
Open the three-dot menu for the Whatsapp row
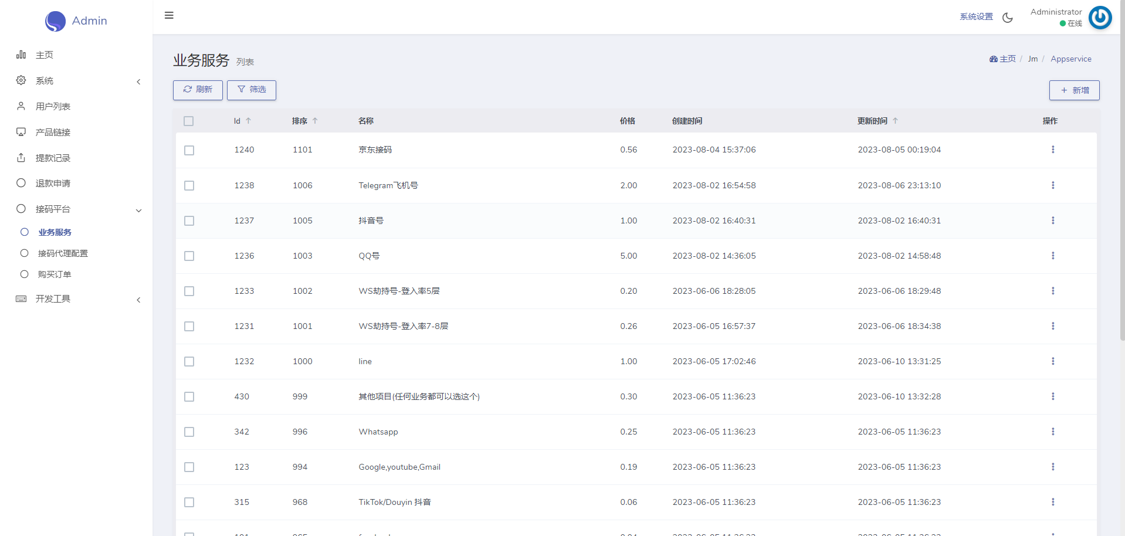coord(1053,432)
